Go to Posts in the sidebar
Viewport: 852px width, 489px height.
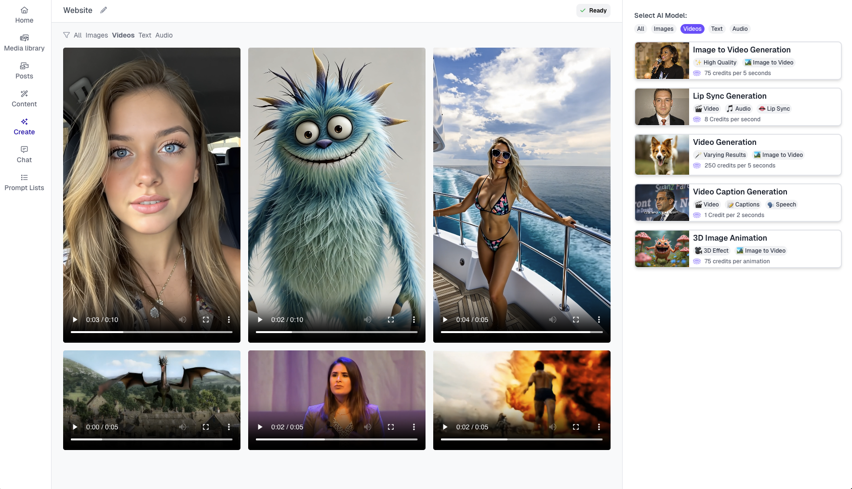(24, 71)
